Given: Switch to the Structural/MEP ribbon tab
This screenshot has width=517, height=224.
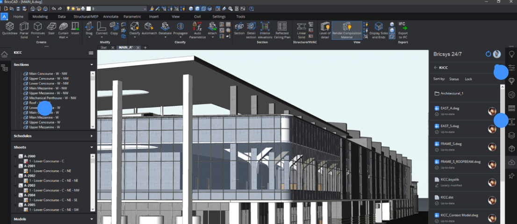Looking at the screenshot, I should 86,16.
